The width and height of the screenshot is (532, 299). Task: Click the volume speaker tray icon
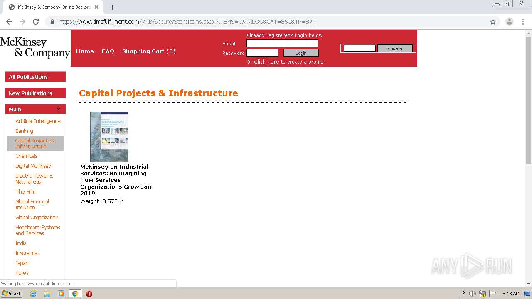[472, 294]
